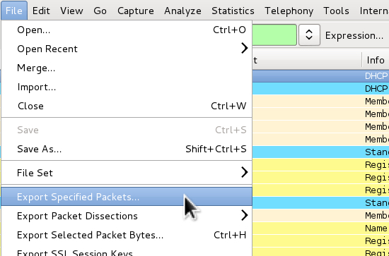
Task: Select Open... from the File menu
Action: coord(127,30)
